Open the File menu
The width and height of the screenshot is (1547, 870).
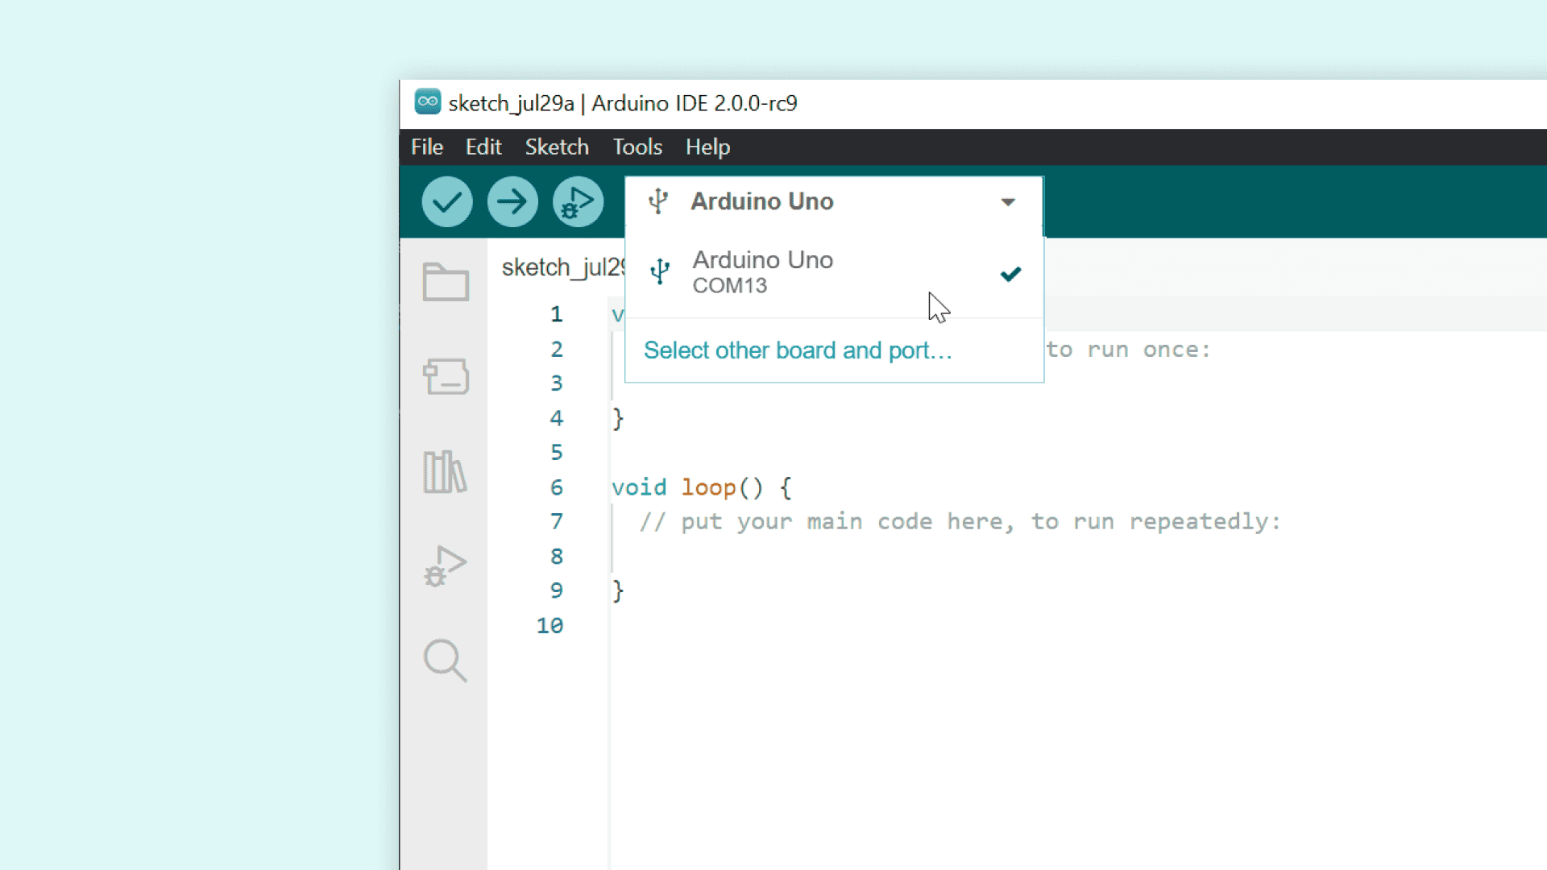(426, 147)
